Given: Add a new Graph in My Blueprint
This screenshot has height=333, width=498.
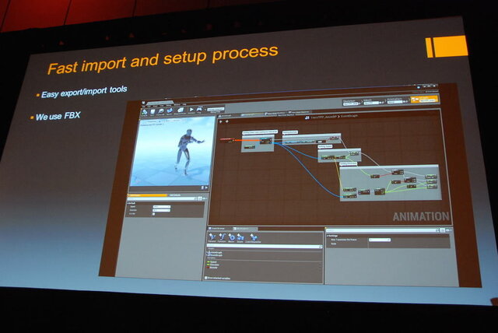Looking at the screenshot, I should click(240, 238).
